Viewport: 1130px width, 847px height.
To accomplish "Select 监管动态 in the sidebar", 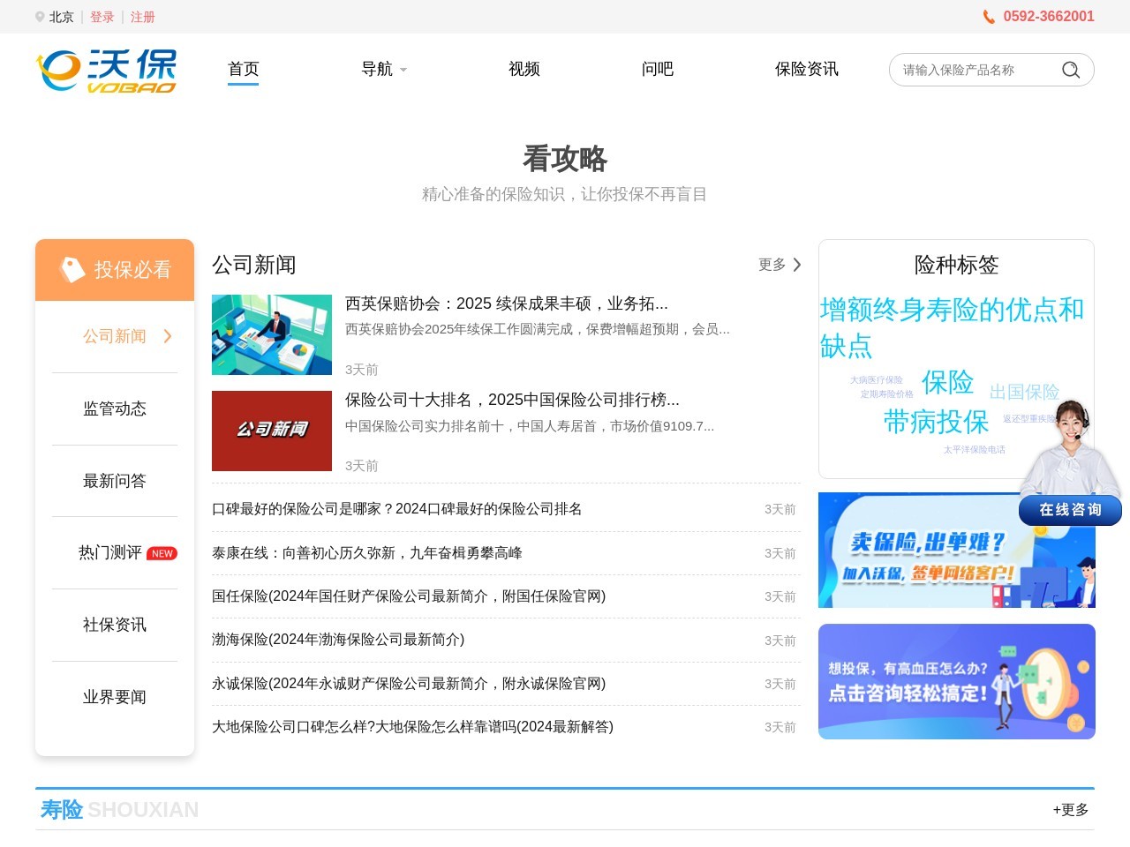I will point(115,409).
